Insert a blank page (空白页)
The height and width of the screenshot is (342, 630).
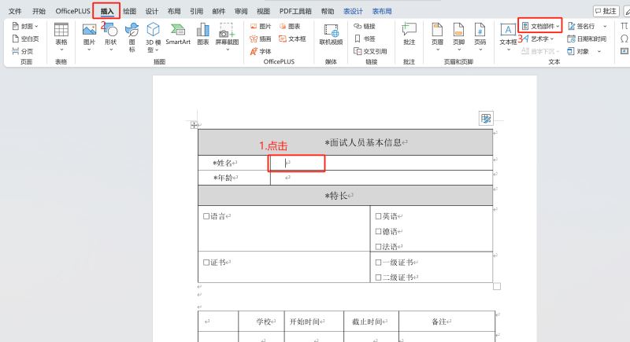tap(26, 39)
